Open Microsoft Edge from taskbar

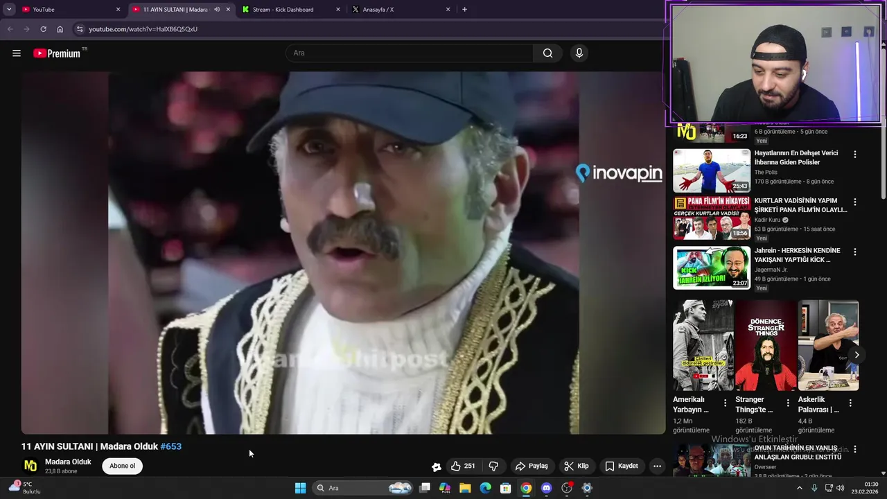click(486, 488)
